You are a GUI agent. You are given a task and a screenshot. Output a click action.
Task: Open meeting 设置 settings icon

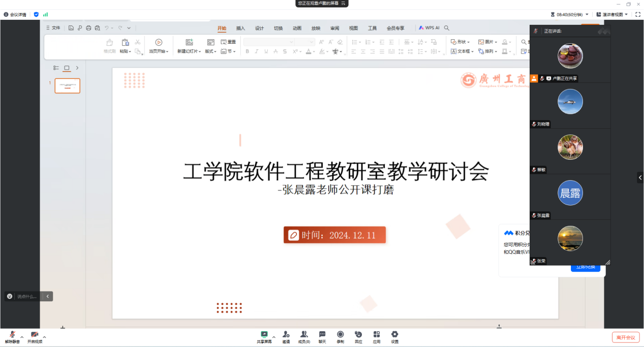point(394,336)
